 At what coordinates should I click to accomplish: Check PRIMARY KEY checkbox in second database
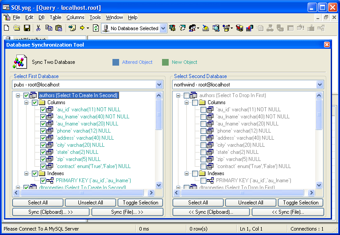203,180
